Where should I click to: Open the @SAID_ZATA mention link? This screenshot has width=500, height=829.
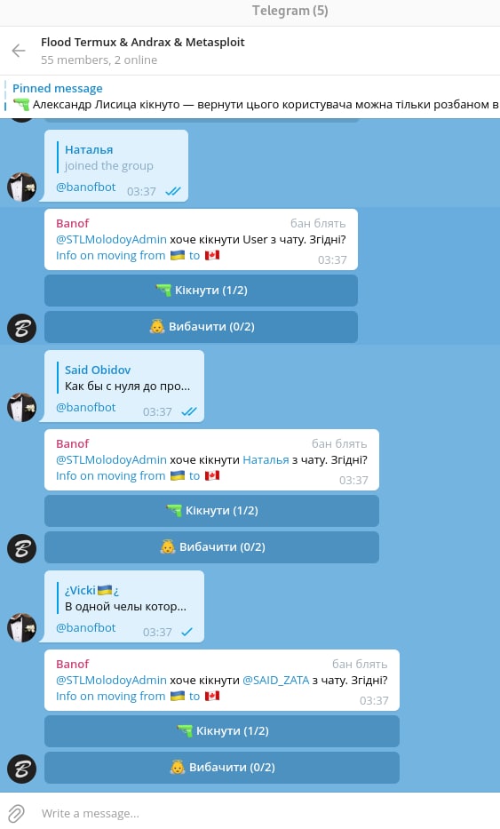tap(275, 681)
